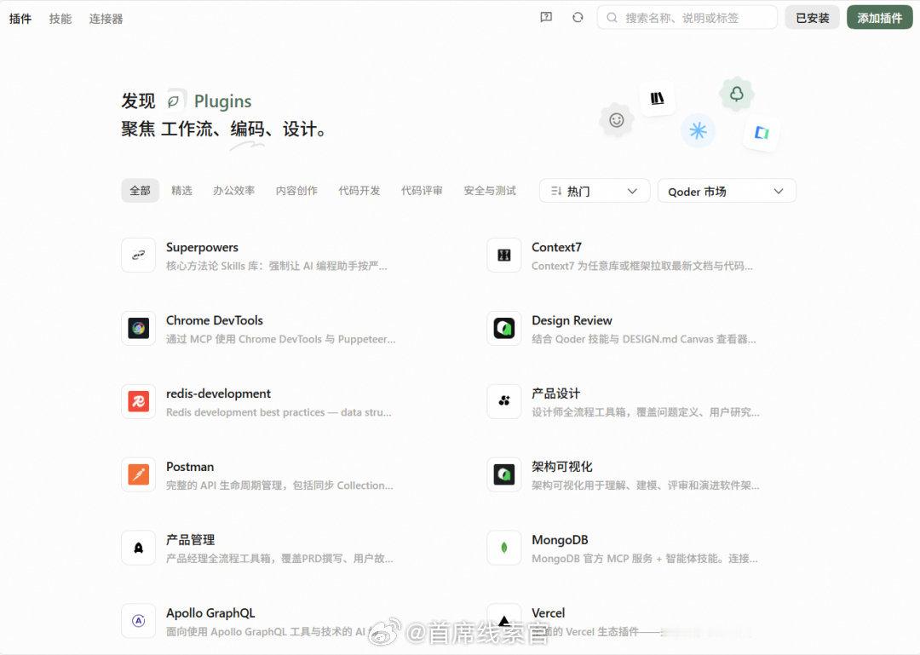The image size is (920, 655).
Task: Select the 安全与测试 category filter
Action: coord(490,191)
